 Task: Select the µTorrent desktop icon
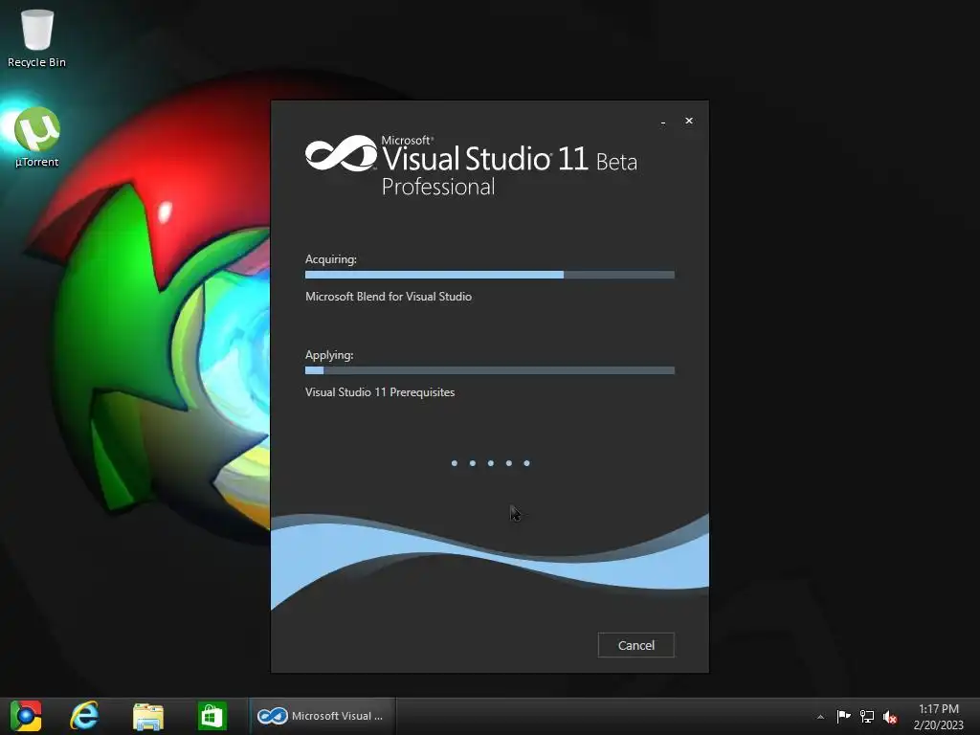pyautogui.click(x=37, y=138)
